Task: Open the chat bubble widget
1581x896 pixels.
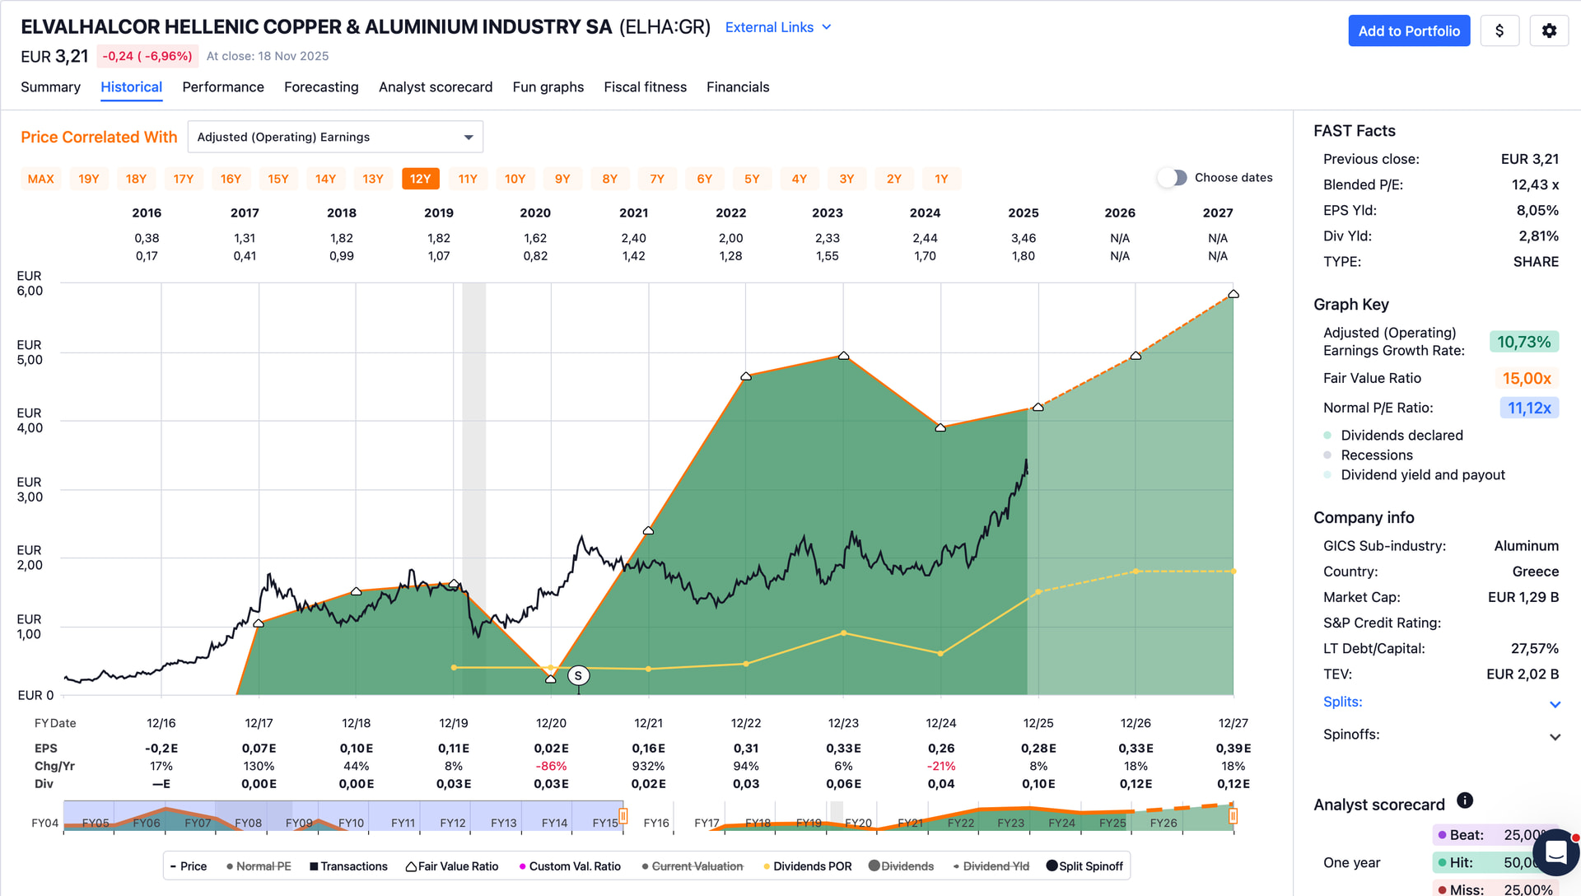Action: coord(1555,852)
